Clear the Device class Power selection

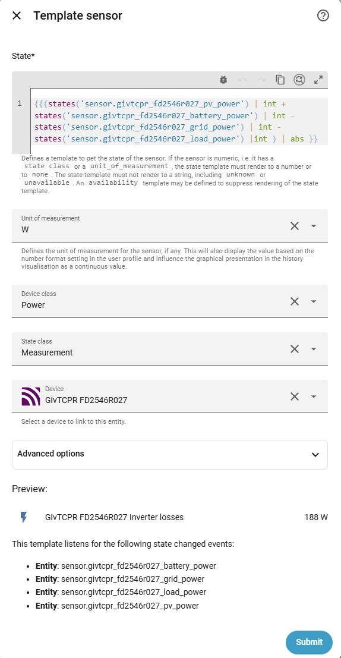[295, 301]
